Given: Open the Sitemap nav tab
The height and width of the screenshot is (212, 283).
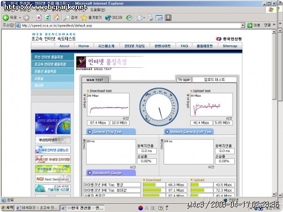Looking at the screenshot, I should pyautogui.click(x=230, y=46).
